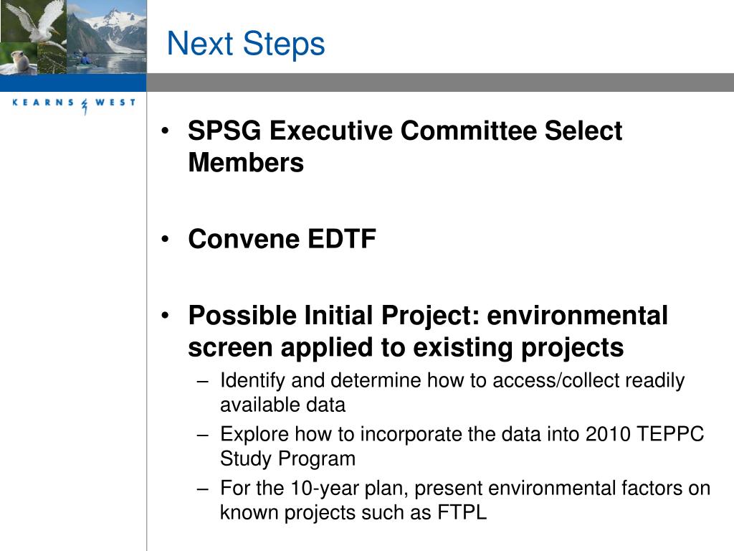Click the bullet dot before Convene EDTF
The width and height of the screenshot is (734, 551).
[x=165, y=240]
